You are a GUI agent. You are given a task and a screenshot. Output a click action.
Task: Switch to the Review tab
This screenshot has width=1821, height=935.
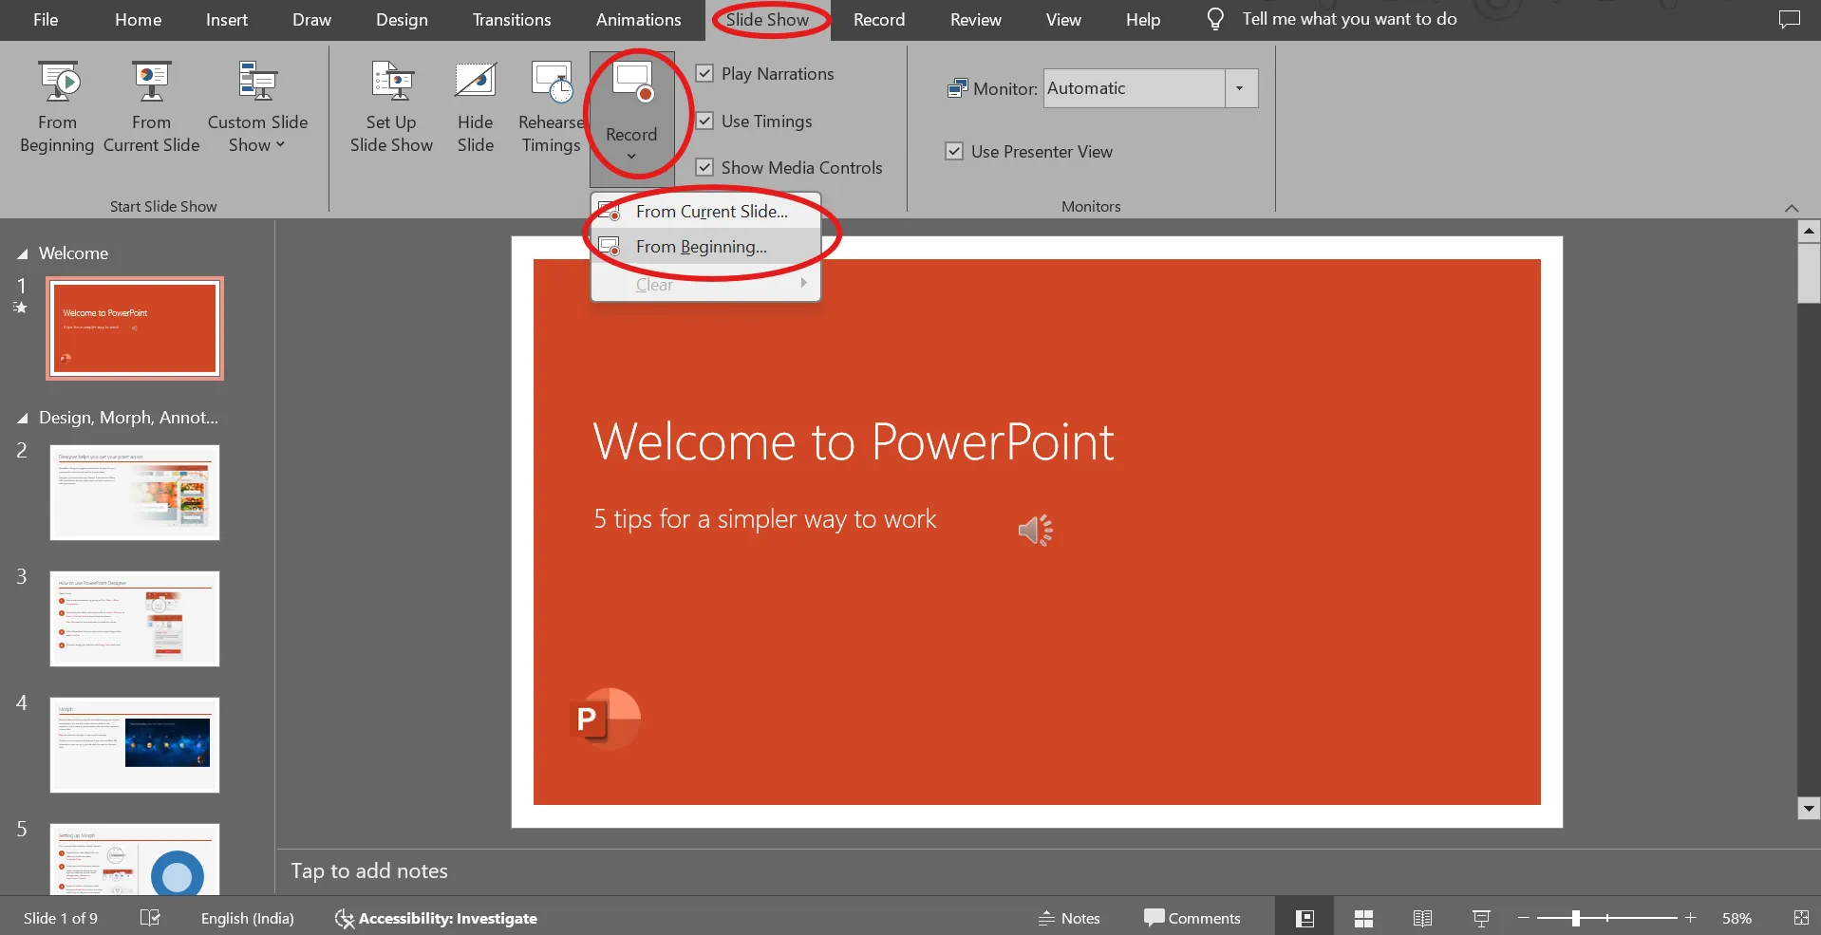pyautogui.click(x=975, y=19)
